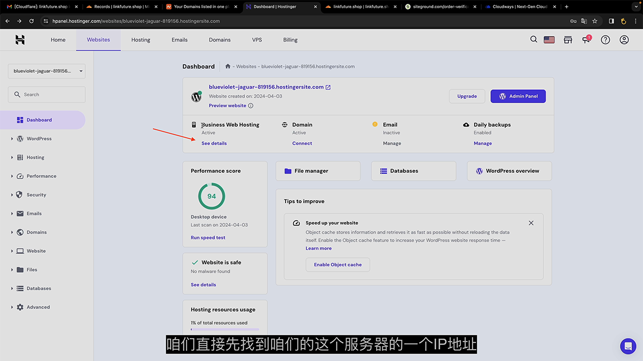Click the browser side panel icon

click(x=611, y=21)
